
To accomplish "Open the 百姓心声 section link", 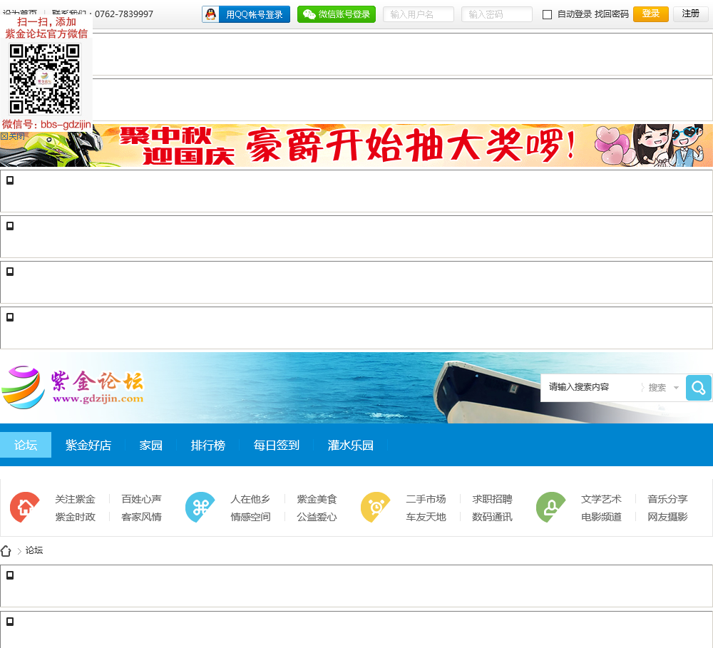I will [141, 499].
